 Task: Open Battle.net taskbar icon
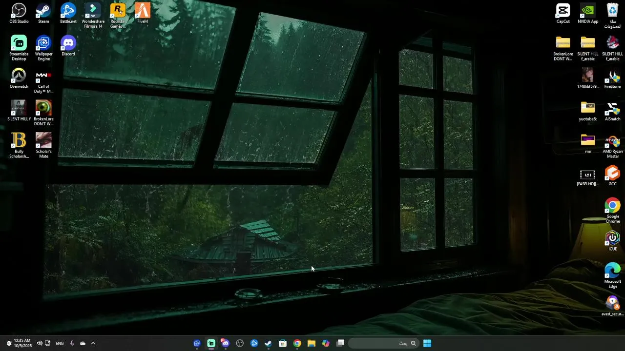254,343
